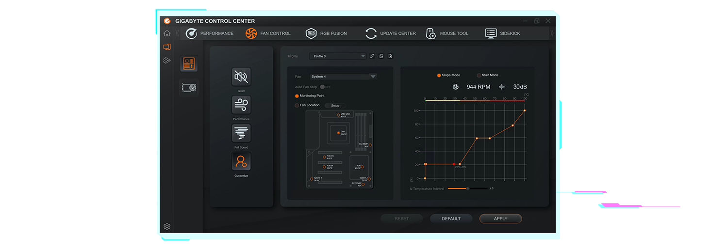Screen dimensions: 728x252
Task: Select the graphics card device icon
Action: pos(189,88)
